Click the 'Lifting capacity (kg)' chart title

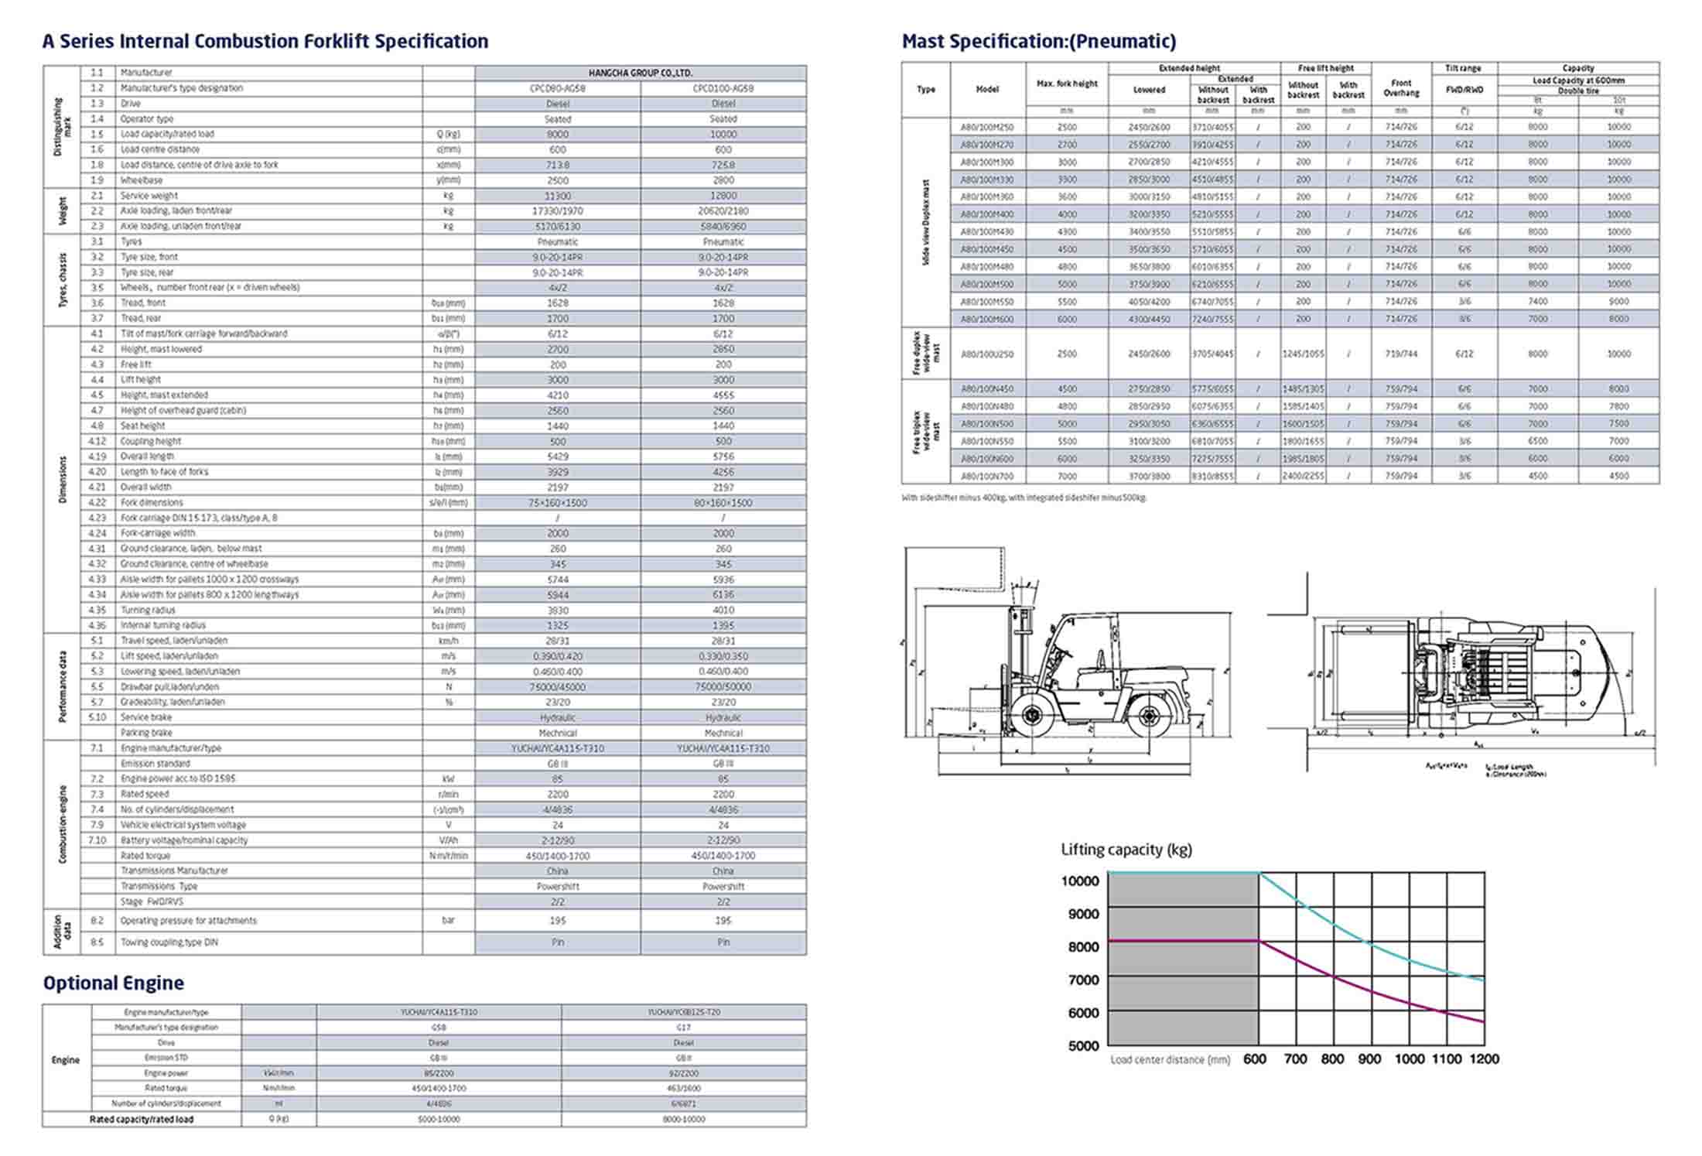(x=1126, y=850)
